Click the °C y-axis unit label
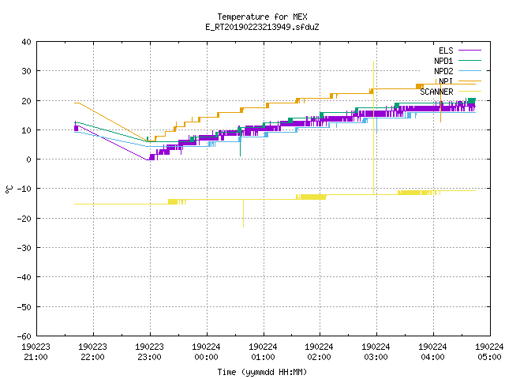Viewport: 505px width, 379px height. tap(9, 189)
